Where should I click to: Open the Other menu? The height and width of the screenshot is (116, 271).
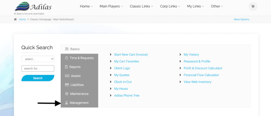(217, 6)
